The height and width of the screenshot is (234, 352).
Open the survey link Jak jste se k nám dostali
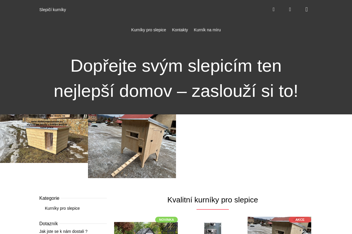coord(63,231)
